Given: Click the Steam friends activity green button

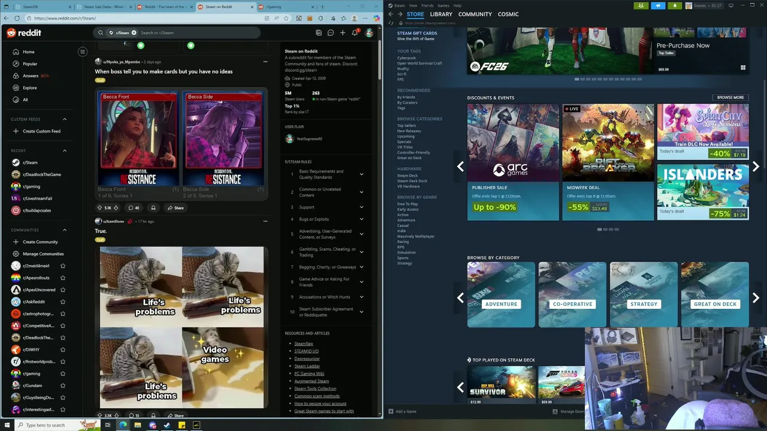Looking at the screenshot, I should point(641,5).
